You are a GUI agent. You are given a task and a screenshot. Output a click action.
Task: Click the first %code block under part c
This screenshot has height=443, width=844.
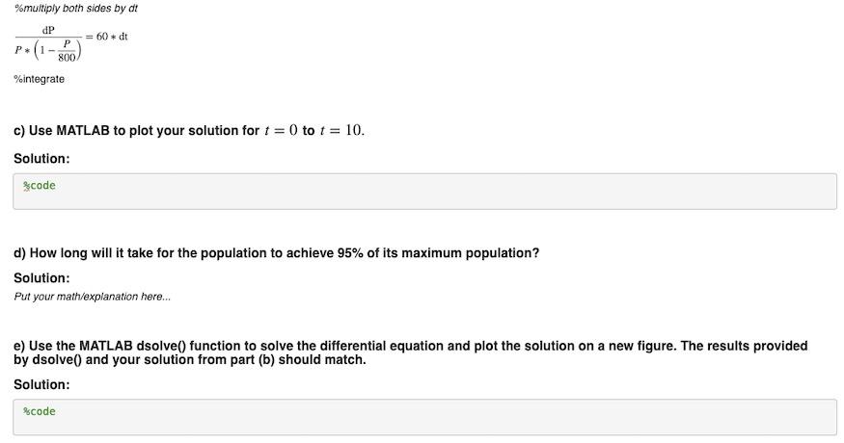(x=424, y=192)
